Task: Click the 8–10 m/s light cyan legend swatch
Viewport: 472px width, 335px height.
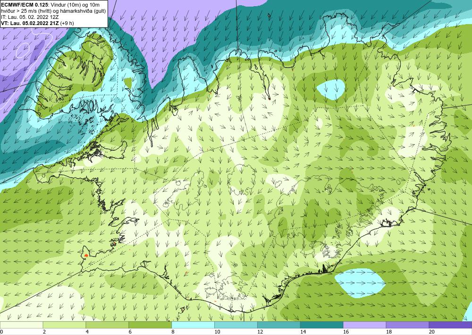Action: 193,325
